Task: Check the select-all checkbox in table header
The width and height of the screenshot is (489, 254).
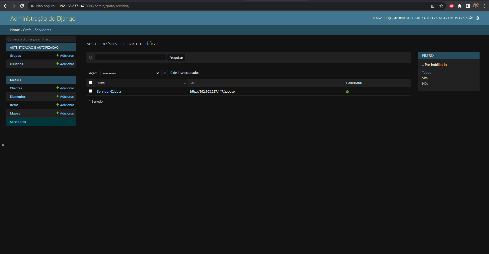Action: 91,82
